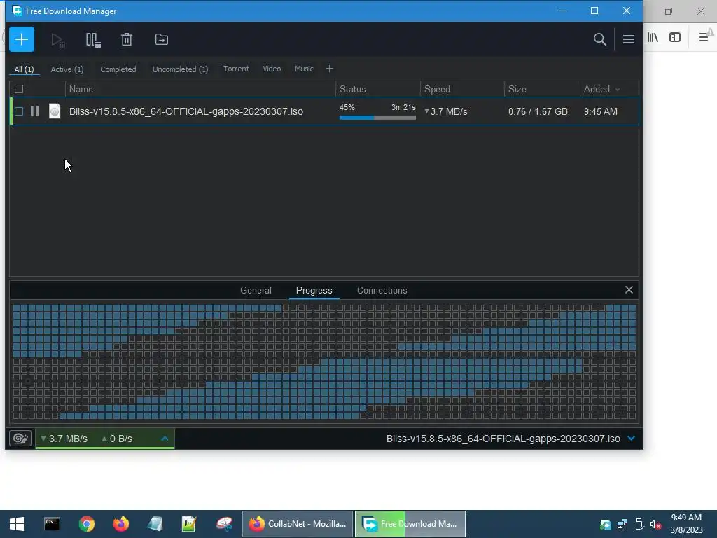Screen dimensions: 717x538
Task: Open the taskbar clock and date
Action: tap(686, 524)
